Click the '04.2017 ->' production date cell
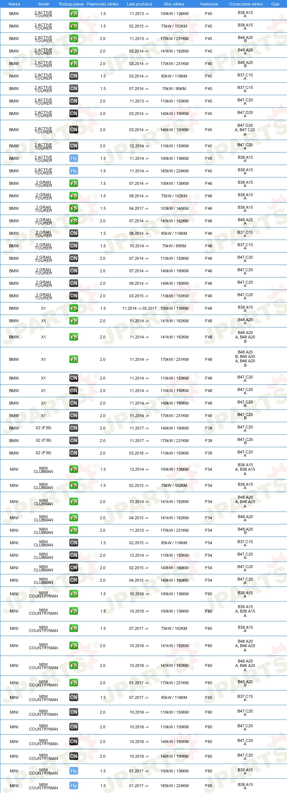Screen dimensions: 287x793 tap(139, 208)
